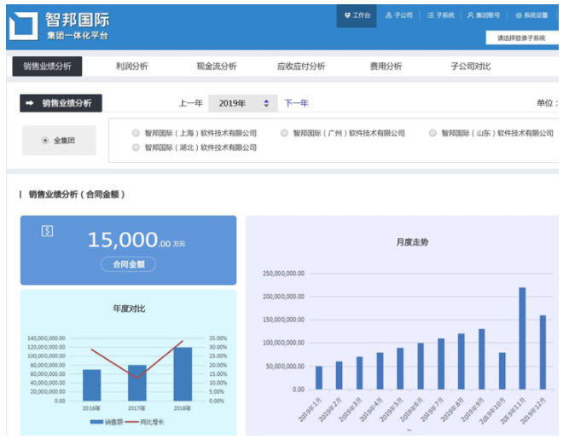The image size is (563, 439).
Task: Switch to the 应收应付分析 tab
Action: coord(301,66)
